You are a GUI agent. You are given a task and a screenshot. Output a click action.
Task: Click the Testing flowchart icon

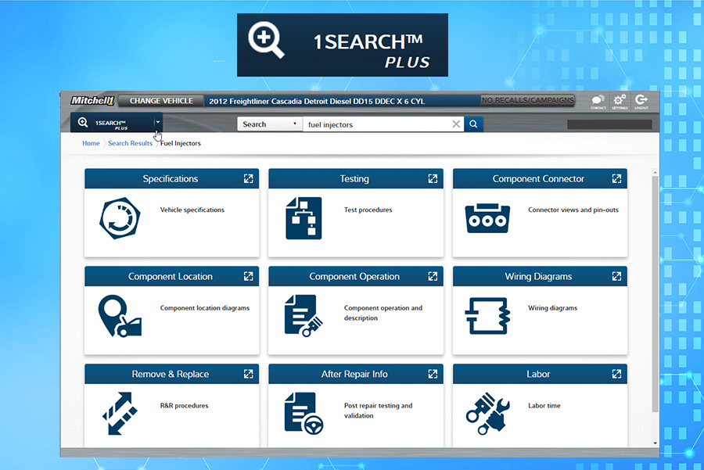tap(303, 218)
